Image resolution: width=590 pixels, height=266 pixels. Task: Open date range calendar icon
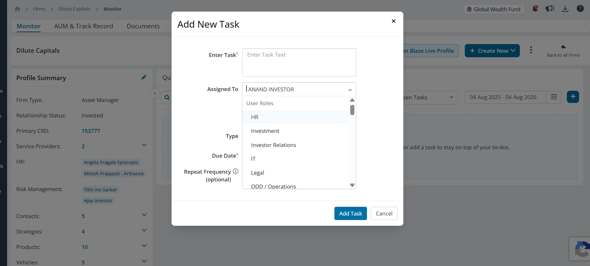click(554, 97)
